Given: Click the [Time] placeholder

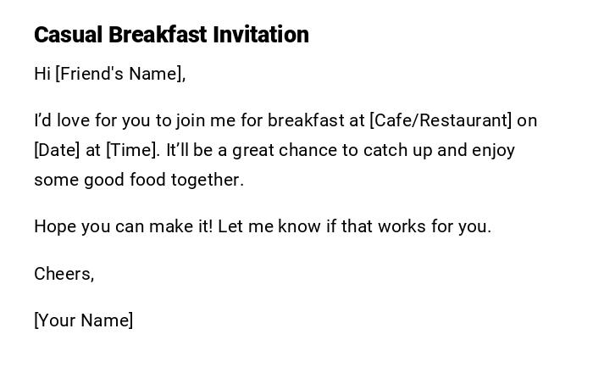Looking at the screenshot, I should 131,150.
